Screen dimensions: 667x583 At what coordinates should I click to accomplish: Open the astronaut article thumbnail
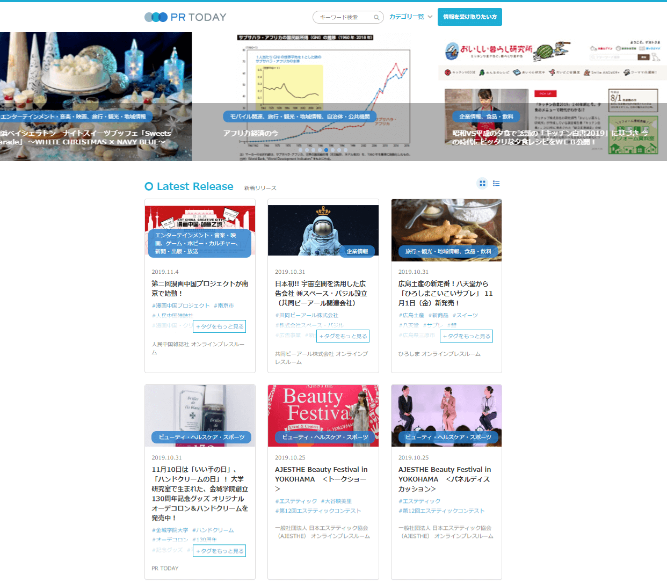tap(323, 230)
